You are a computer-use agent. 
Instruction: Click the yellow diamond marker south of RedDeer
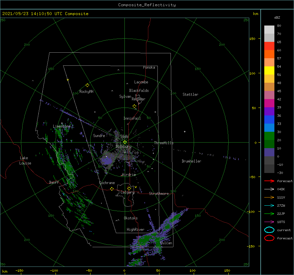(135, 106)
